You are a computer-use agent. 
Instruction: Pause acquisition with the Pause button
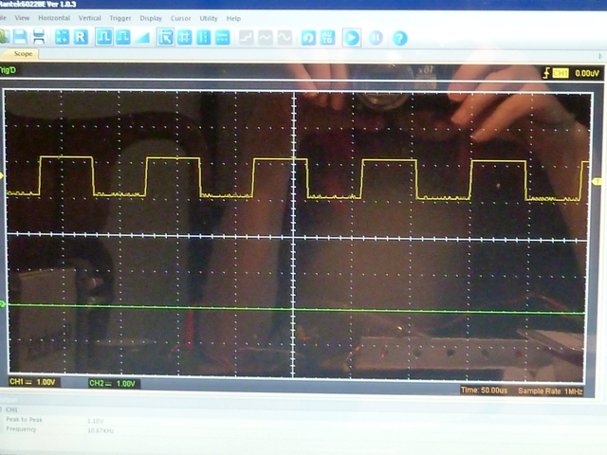click(x=376, y=38)
